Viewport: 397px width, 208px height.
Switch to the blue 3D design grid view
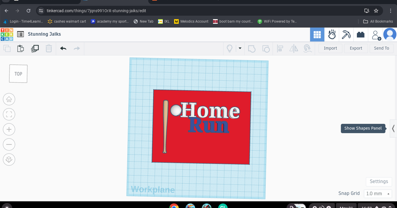pos(317,34)
